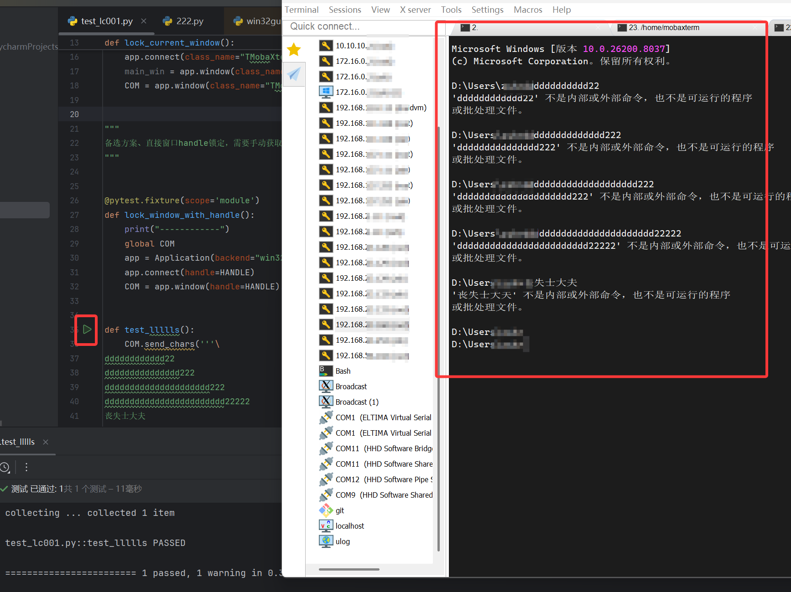Image resolution: width=791 pixels, height=592 pixels.
Task: Click the 'COM.send_chars' code line
Action: click(x=172, y=344)
